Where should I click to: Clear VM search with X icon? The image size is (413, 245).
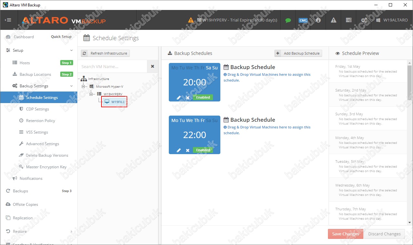(x=152, y=66)
